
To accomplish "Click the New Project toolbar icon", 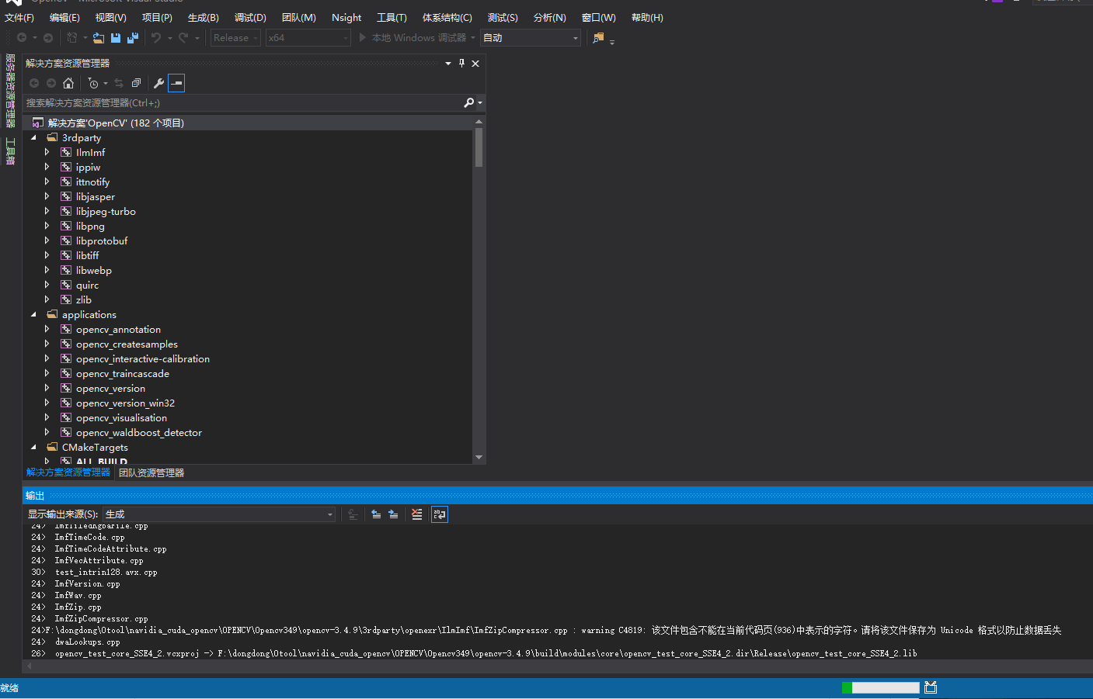I will 72,37.
